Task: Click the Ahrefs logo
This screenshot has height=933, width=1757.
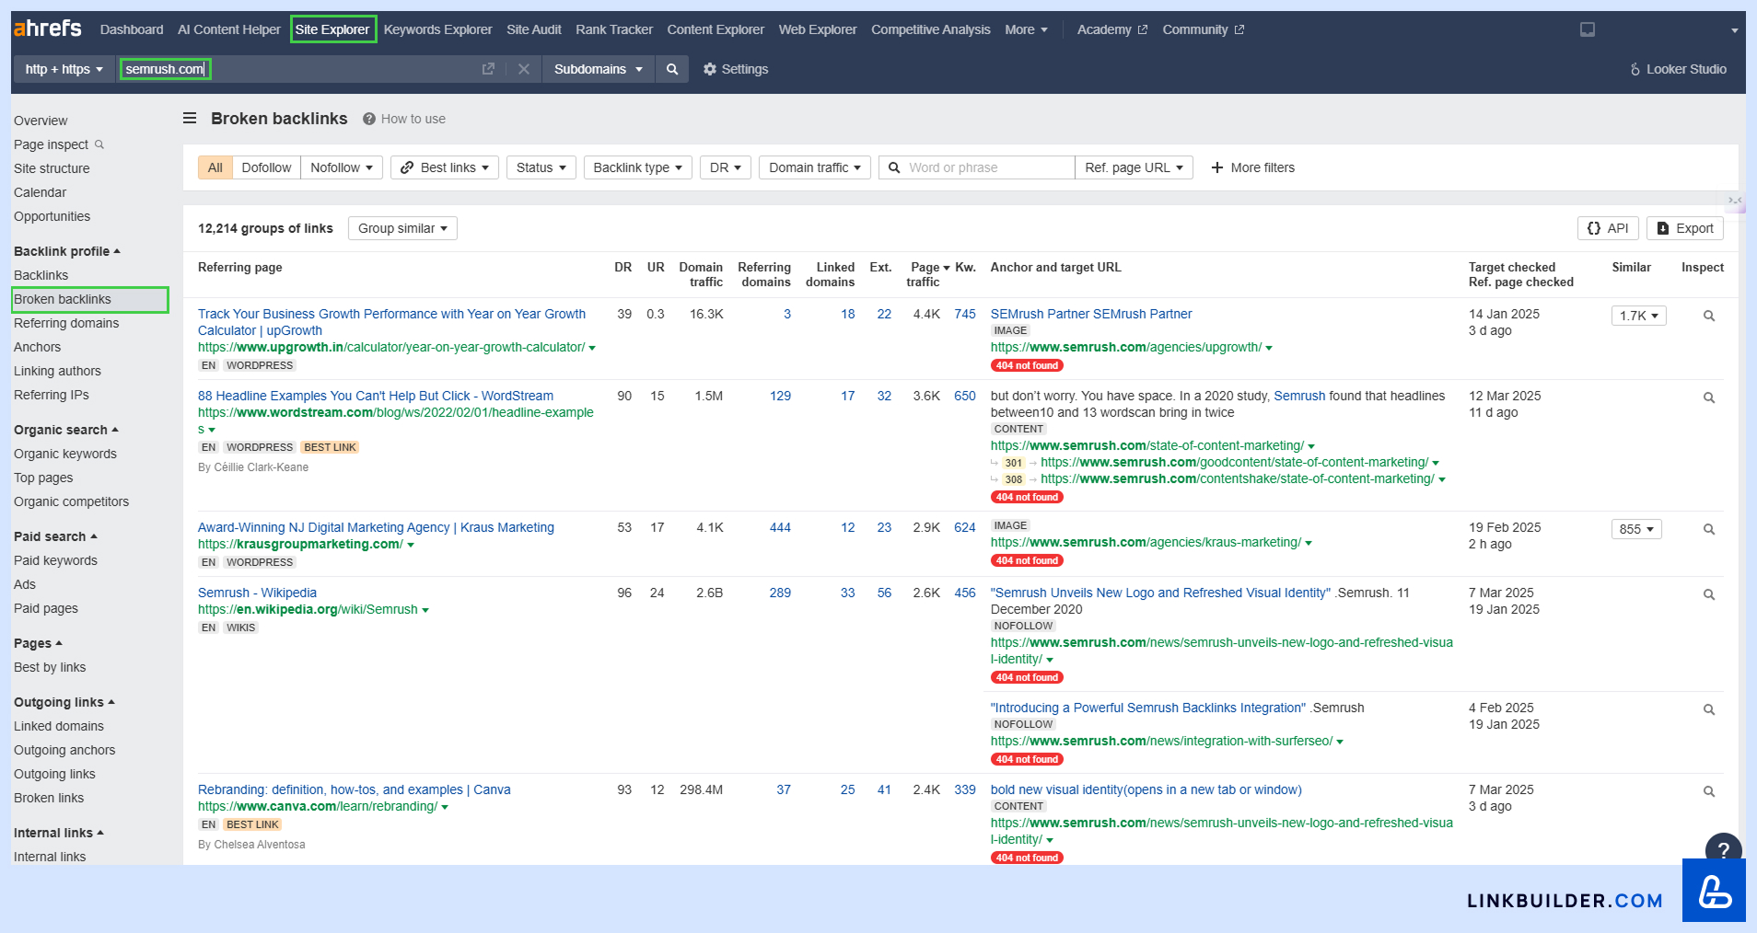Action: coord(48,29)
